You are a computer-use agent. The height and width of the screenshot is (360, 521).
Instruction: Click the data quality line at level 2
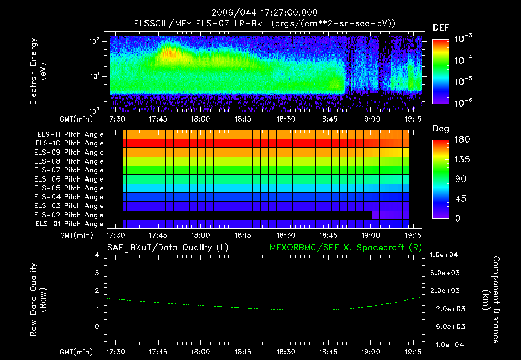[145, 291]
